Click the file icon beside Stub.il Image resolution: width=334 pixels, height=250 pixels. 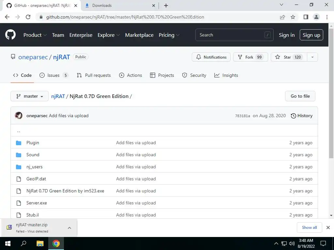pos(19,215)
